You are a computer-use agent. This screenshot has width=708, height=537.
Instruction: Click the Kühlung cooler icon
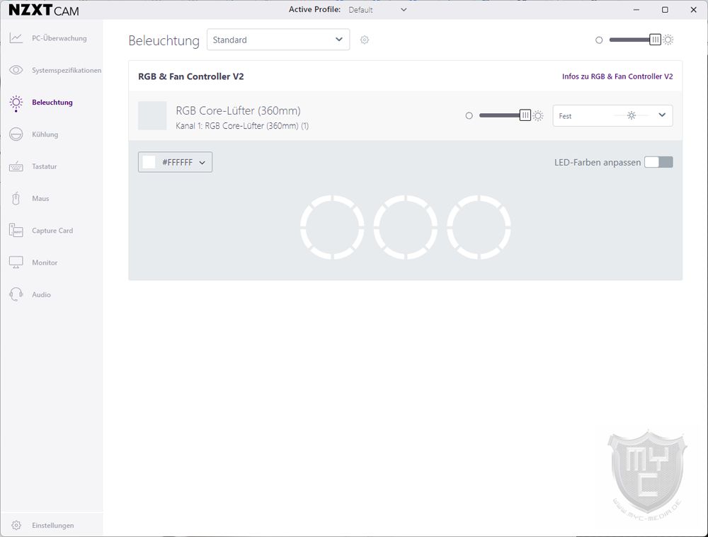coord(16,134)
